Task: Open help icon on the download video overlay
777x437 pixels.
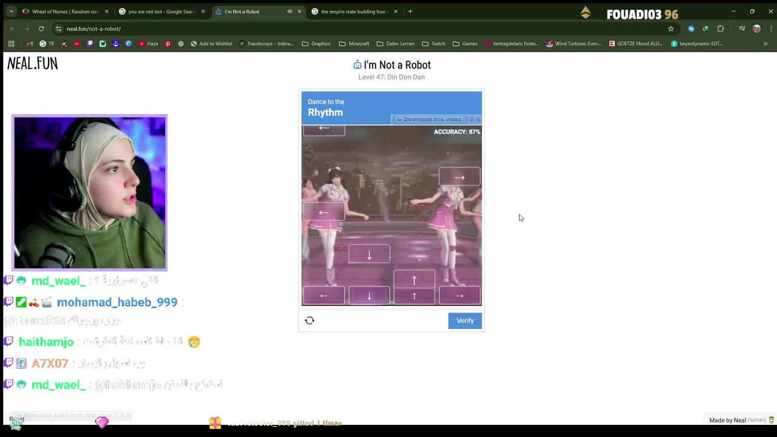Action: tap(471, 120)
